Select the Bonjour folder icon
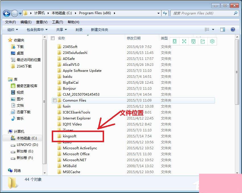 (x=59, y=88)
